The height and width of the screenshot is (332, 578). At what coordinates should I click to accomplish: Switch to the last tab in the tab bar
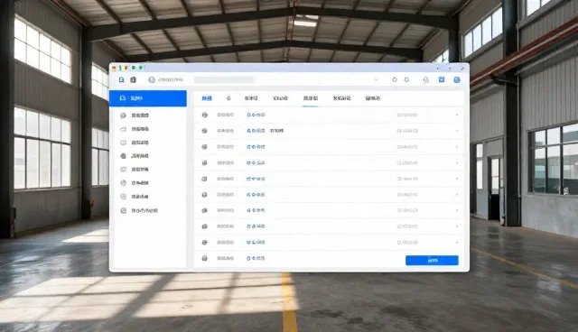[373, 98]
